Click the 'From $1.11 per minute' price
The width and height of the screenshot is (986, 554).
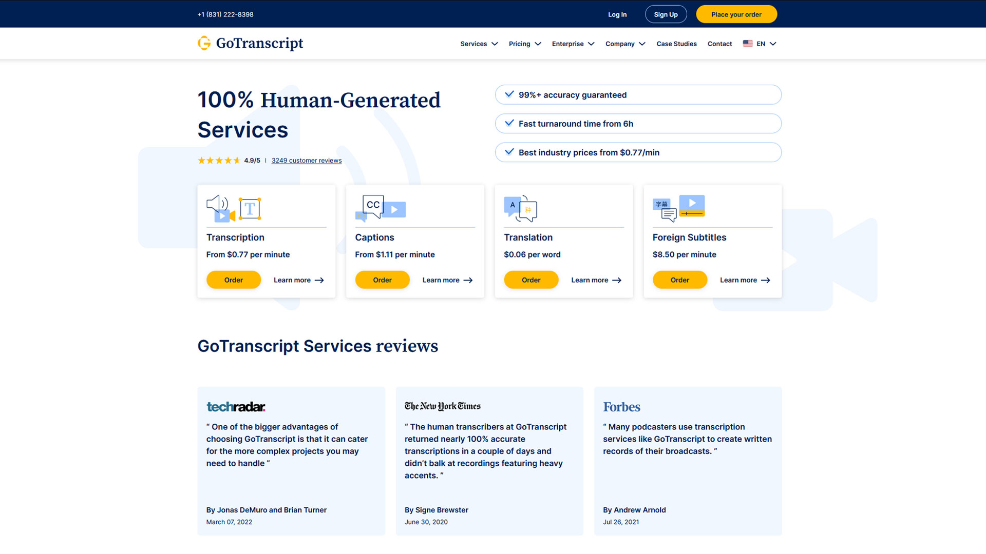click(395, 254)
